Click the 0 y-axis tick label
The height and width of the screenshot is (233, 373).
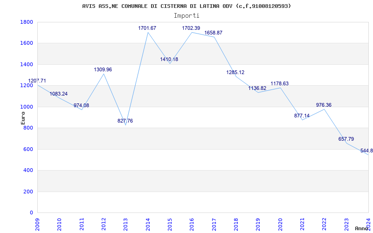tap(31, 213)
